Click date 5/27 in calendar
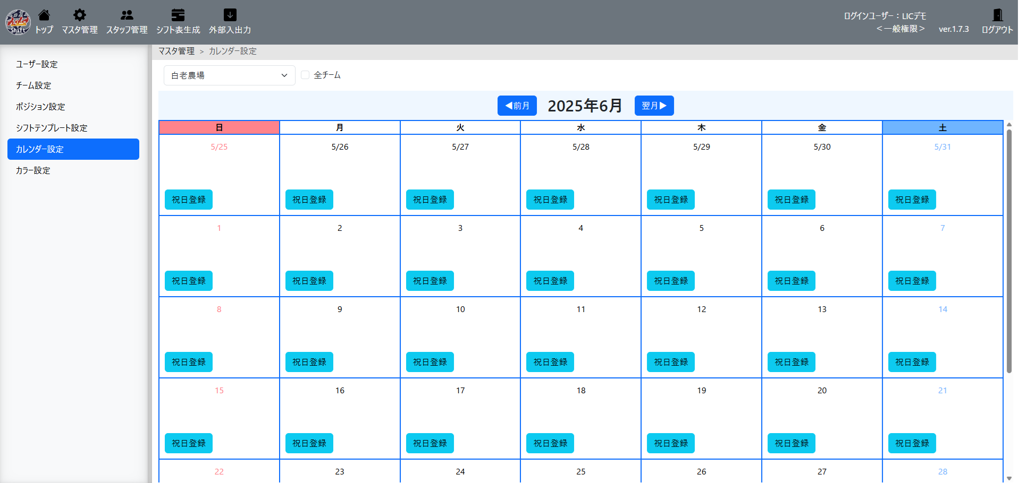1019x483 pixels. pos(460,147)
